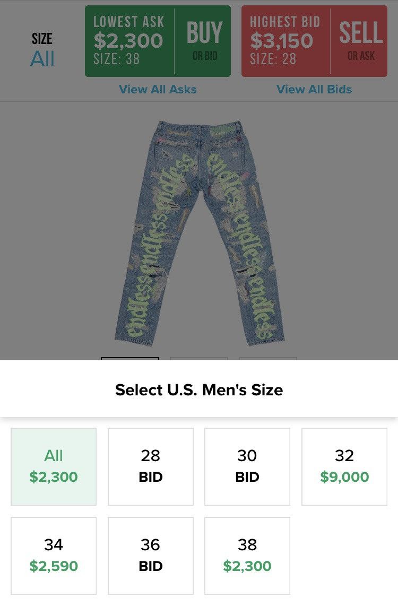Click the Select U.S. Men's Size header
Screen dimensions: 398x606
[199, 389]
